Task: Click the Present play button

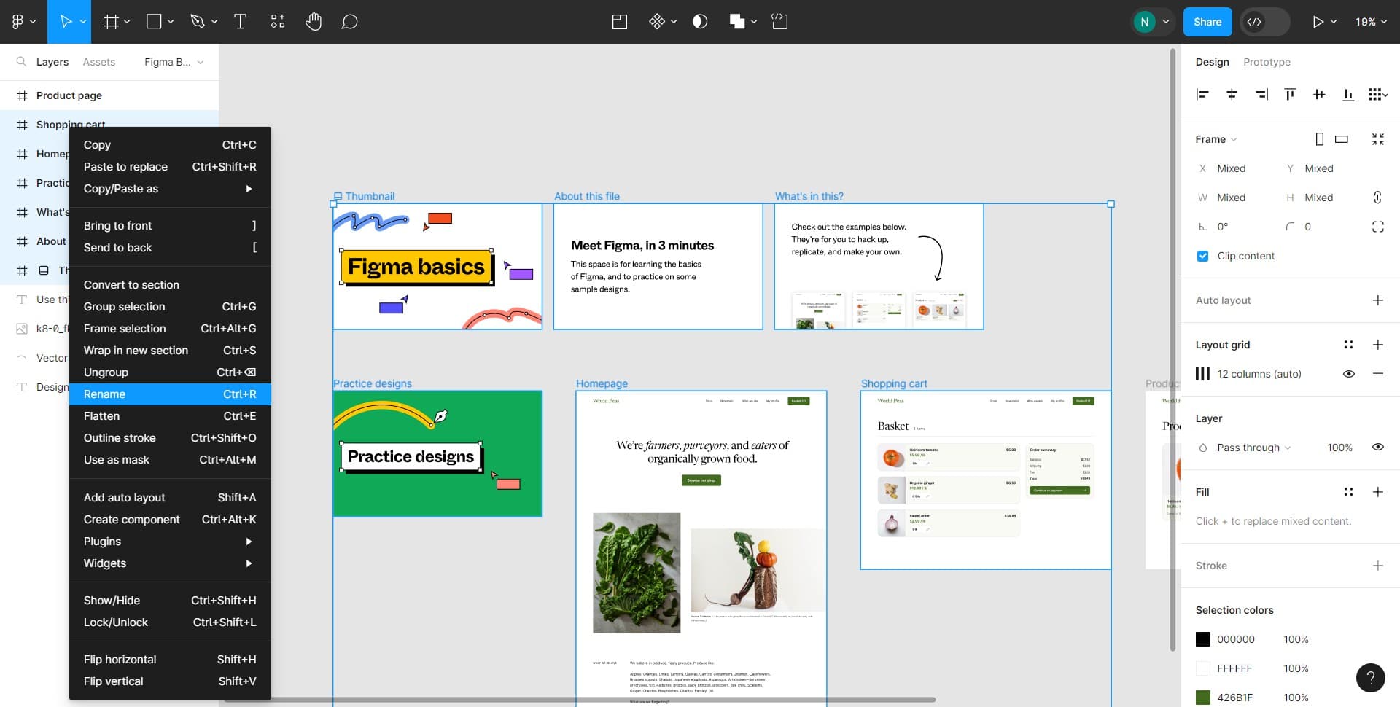Action: (x=1317, y=22)
